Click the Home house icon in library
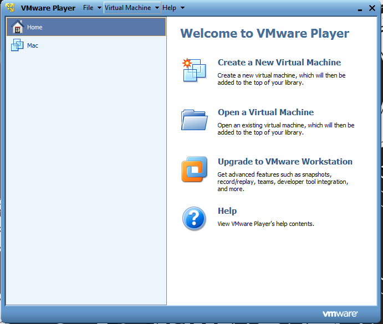This screenshot has height=324, width=383. click(x=18, y=27)
